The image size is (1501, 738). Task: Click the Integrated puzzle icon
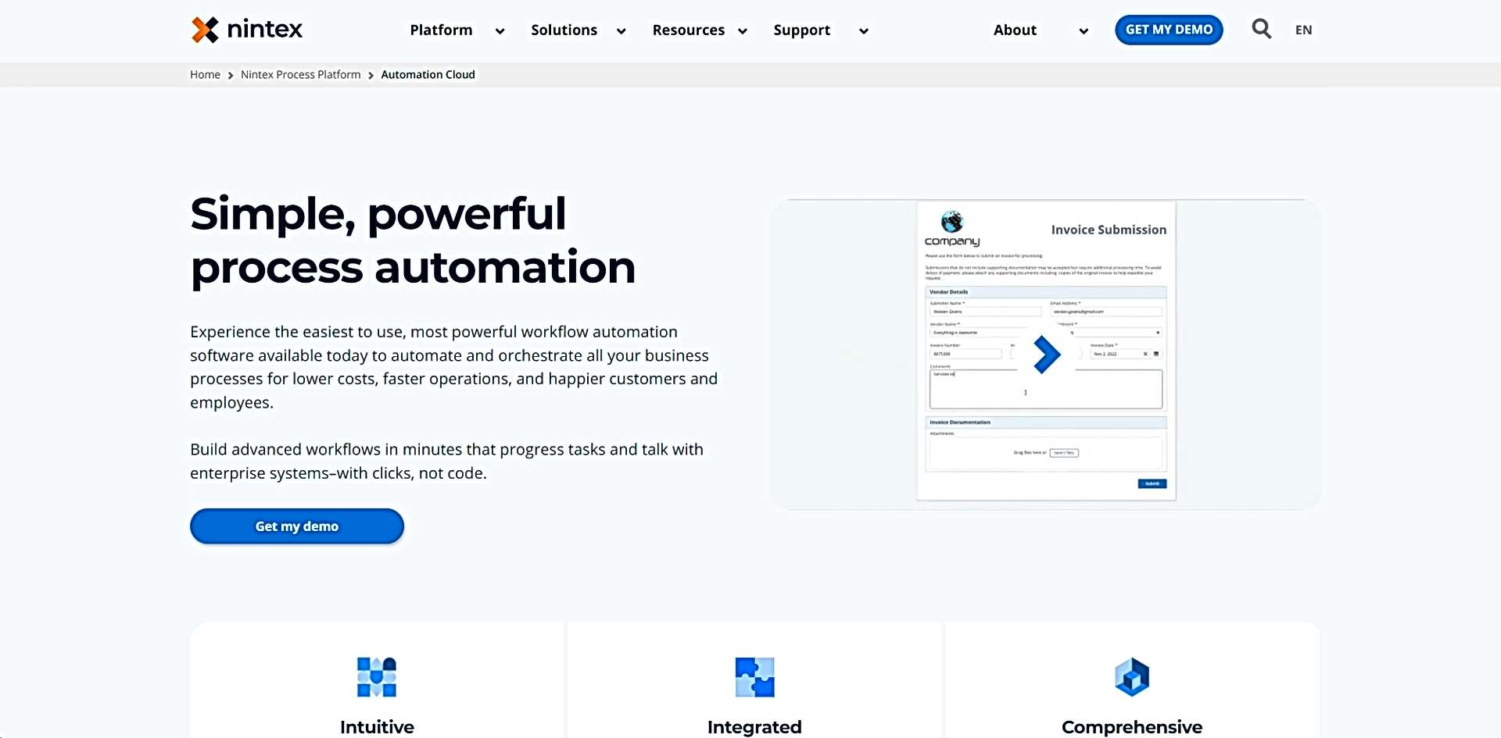click(x=754, y=676)
